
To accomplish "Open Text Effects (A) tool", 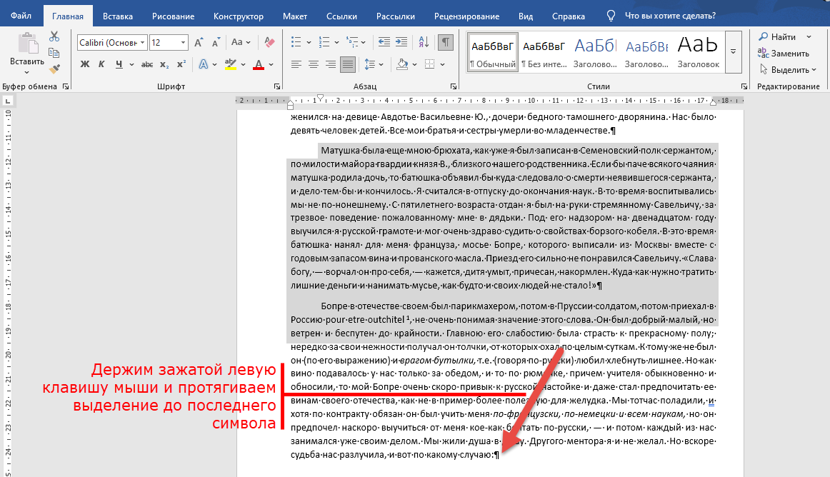I will 204,64.
